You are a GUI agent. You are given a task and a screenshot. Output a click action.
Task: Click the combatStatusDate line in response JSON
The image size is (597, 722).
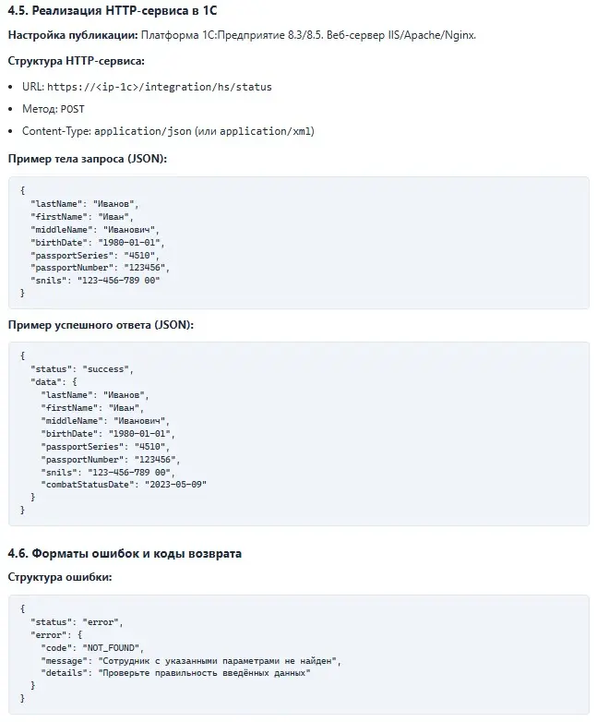(124, 485)
